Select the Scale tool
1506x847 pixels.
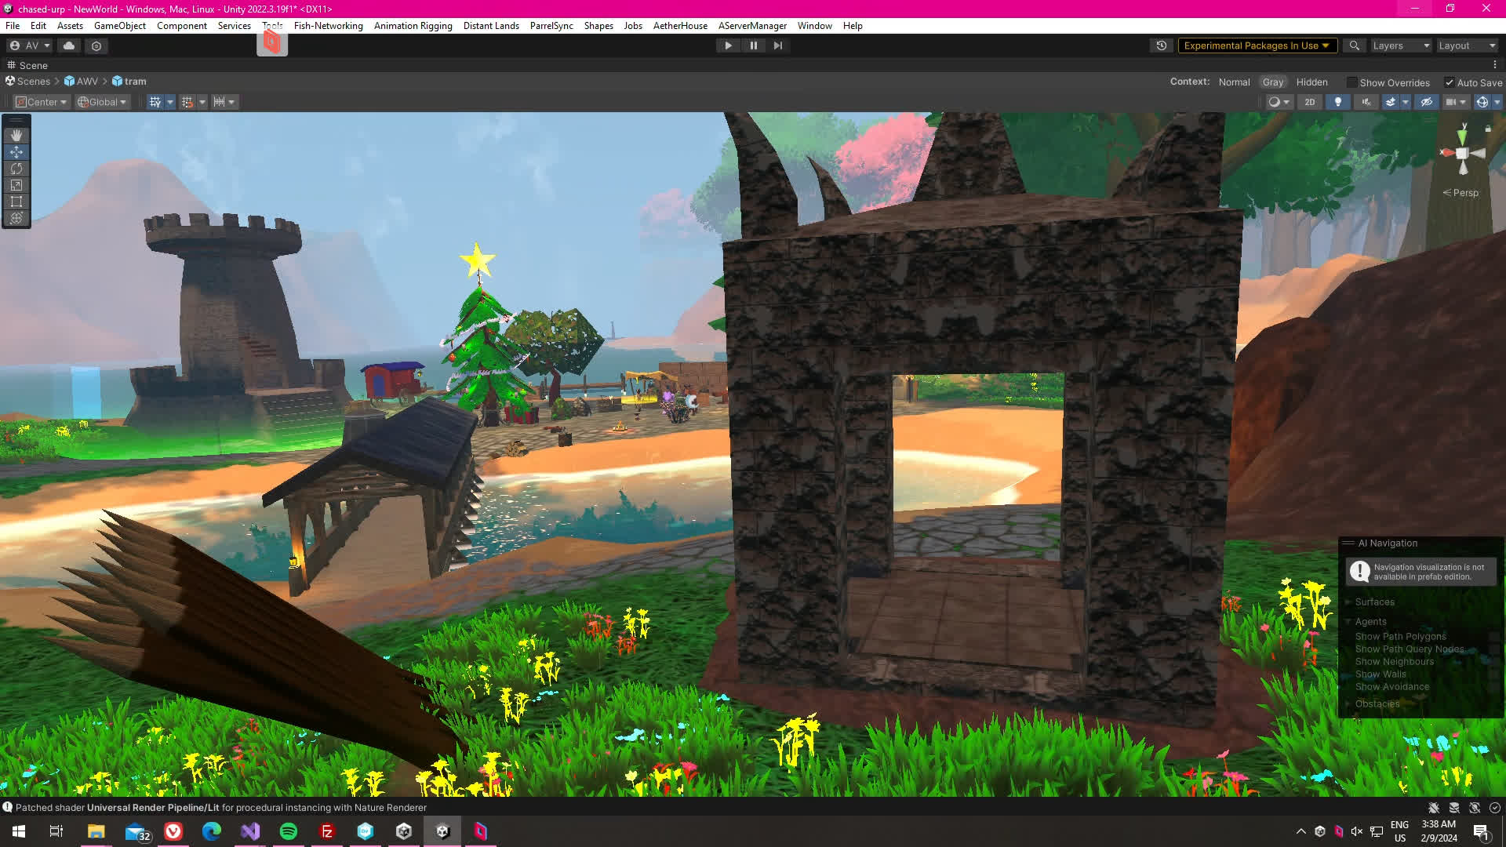pos(16,185)
